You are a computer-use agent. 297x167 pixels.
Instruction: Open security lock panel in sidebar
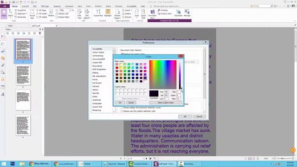pos(3,79)
